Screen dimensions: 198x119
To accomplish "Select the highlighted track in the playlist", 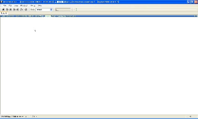I will [99, 16].
